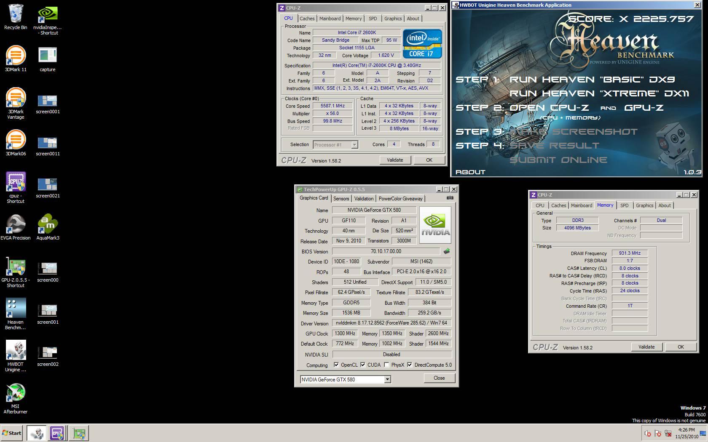Image resolution: width=708 pixels, height=442 pixels.
Task: Open About in HWBOT Heaven app
Action: click(470, 172)
